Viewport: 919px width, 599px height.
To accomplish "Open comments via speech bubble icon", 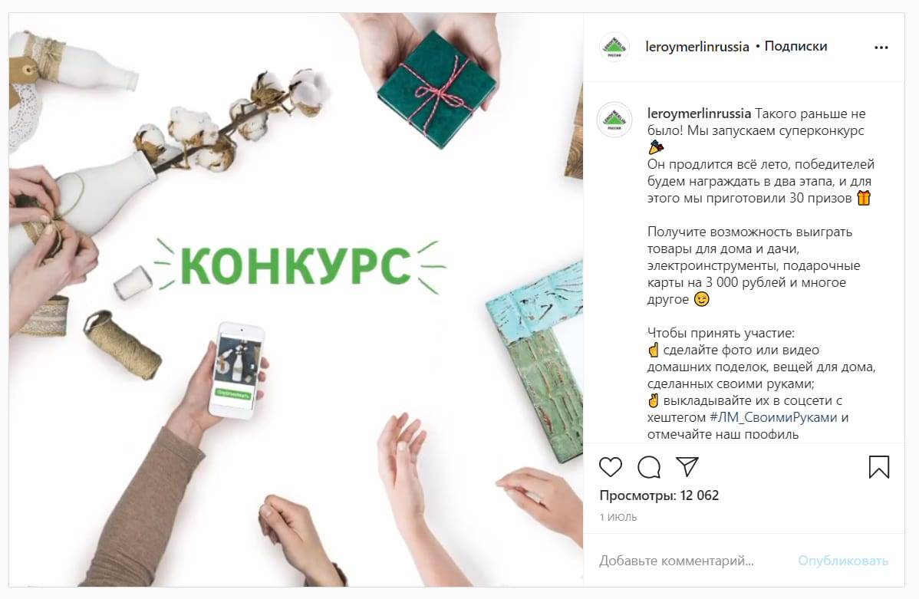I will 649,467.
